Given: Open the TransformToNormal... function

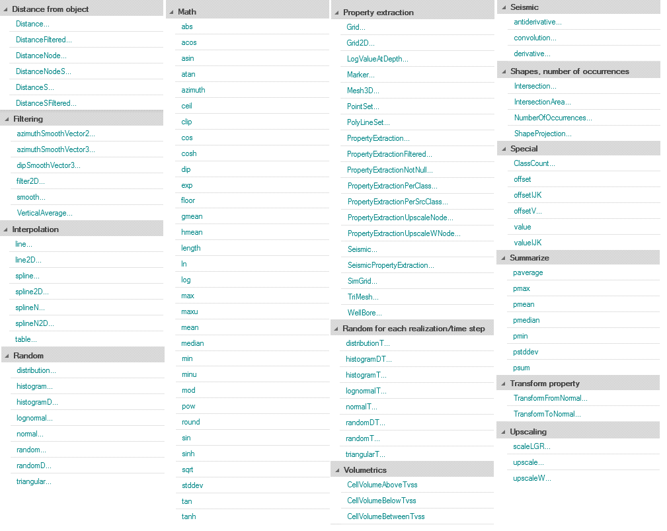Looking at the screenshot, I should click(x=547, y=414).
